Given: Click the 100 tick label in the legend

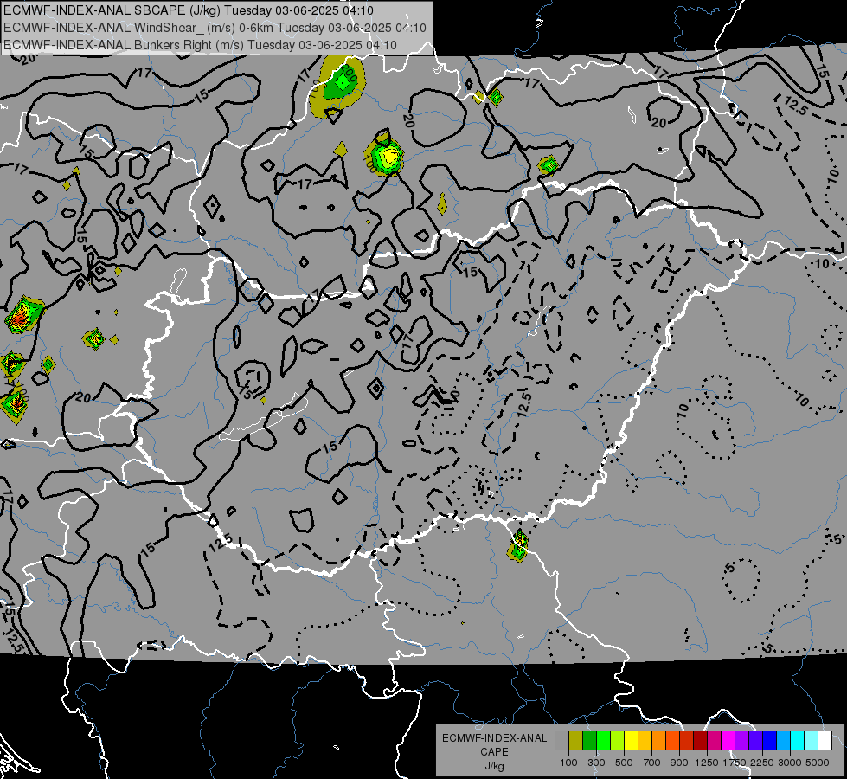Looking at the screenshot, I should pos(568,763).
